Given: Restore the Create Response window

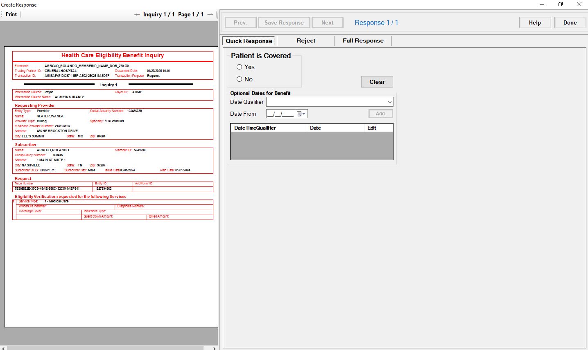Looking at the screenshot, I should pyautogui.click(x=561, y=4).
